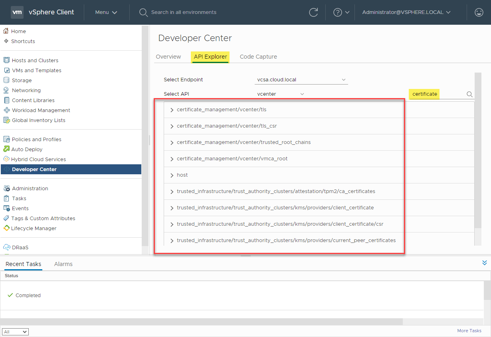Click the smiley feedback icon
Image resolution: width=491 pixels, height=337 pixels.
[479, 12]
